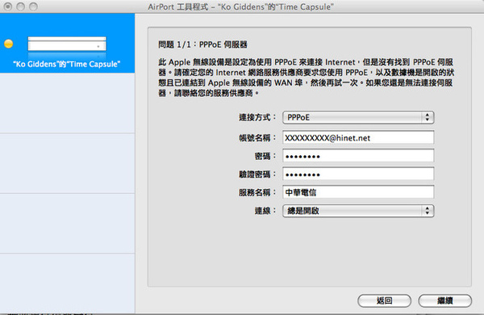This screenshot has height=315, width=484.
Task: Click the AirPort 工具程式 window title text
Action: click(240, 6)
